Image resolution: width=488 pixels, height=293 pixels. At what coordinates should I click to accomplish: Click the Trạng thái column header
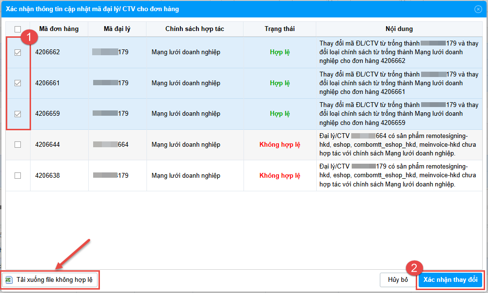click(279, 29)
